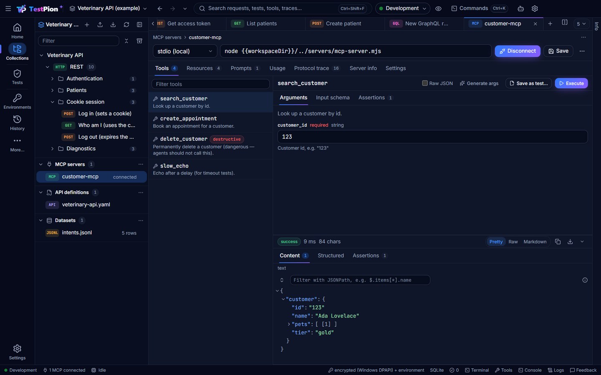
Task: Click the response info icon
Action: (585, 280)
